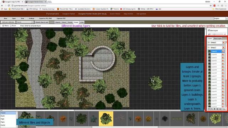Viewport: 228px width, 128px height.
Task: Select the Stamp radio button
Action: pyautogui.click(x=3, y=26)
